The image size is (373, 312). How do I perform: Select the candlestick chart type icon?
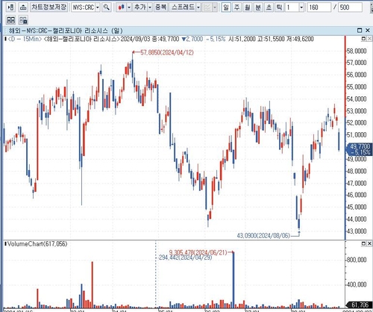click(x=122, y=7)
